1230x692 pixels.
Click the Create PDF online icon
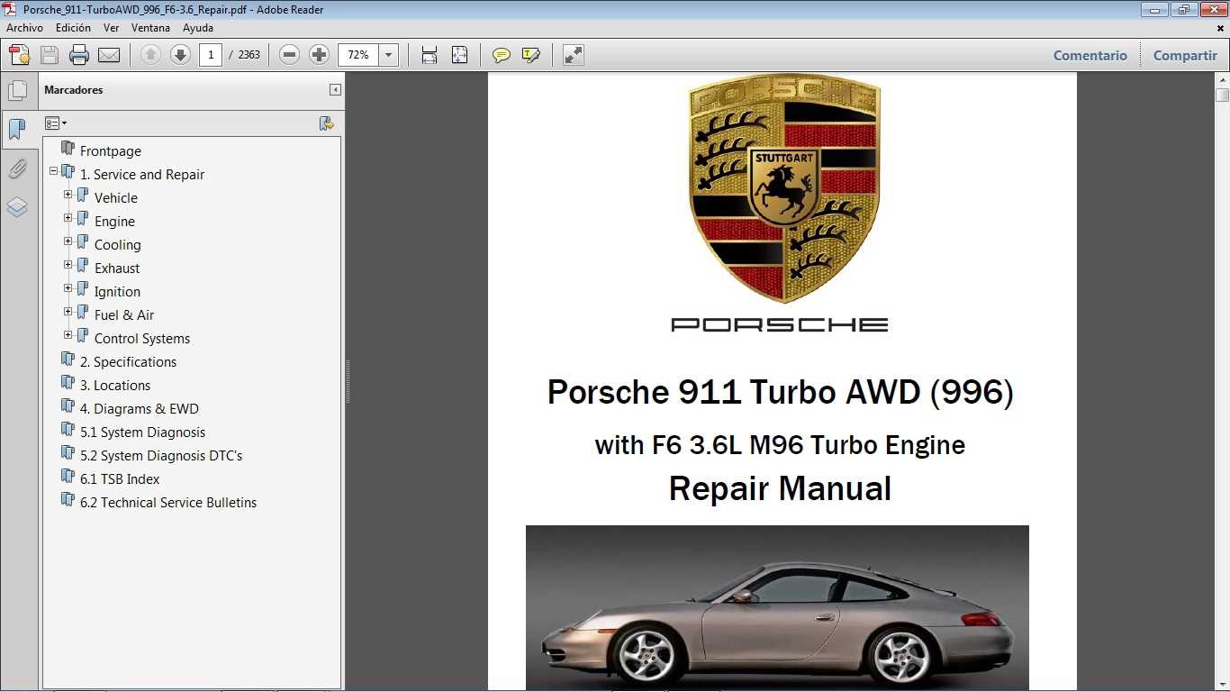point(20,55)
